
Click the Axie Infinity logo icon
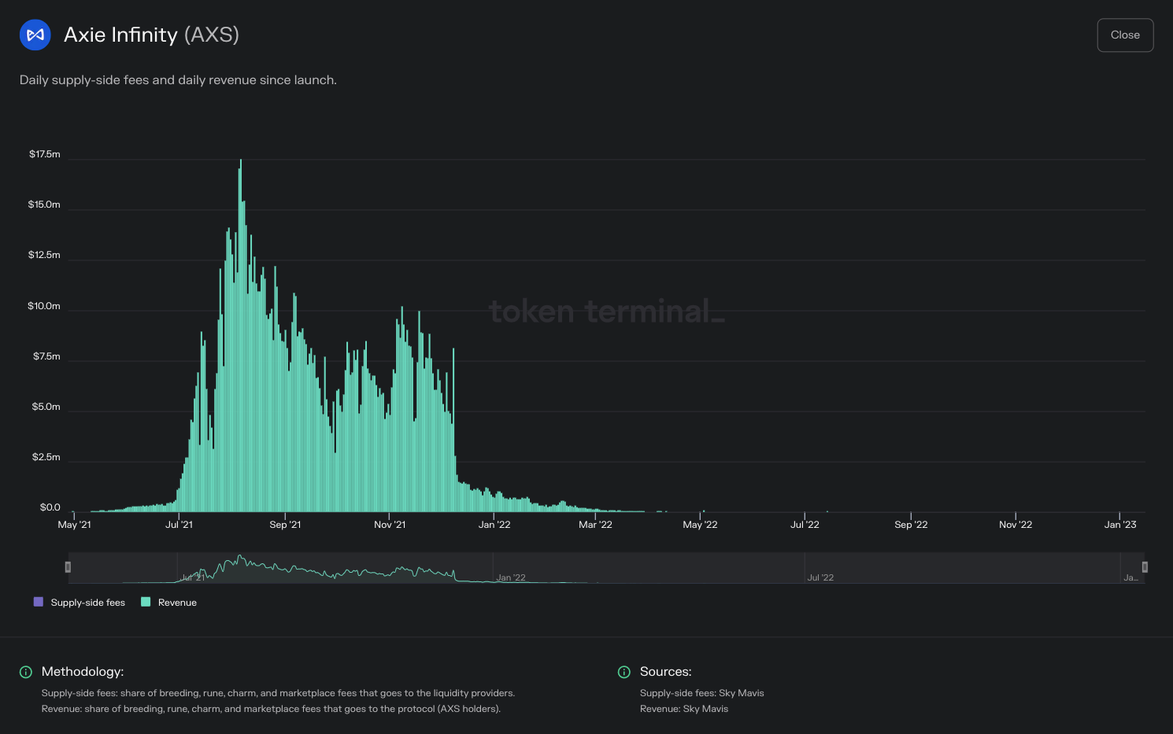[35, 35]
